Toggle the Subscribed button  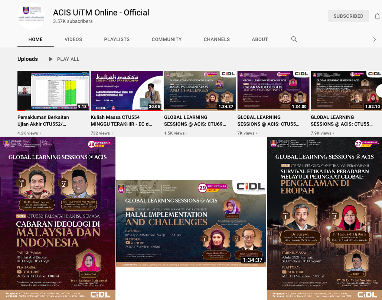click(348, 16)
